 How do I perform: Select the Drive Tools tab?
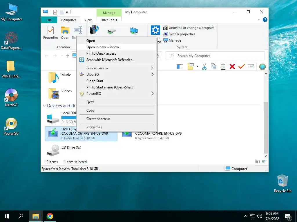(x=109, y=20)
